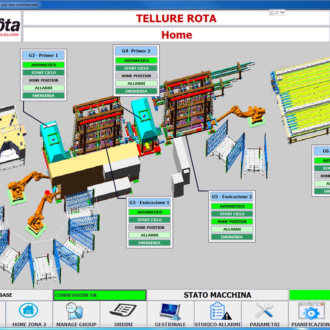Click EMERGENZA in G5 - Essicazione 2

[x=232, y=237]
